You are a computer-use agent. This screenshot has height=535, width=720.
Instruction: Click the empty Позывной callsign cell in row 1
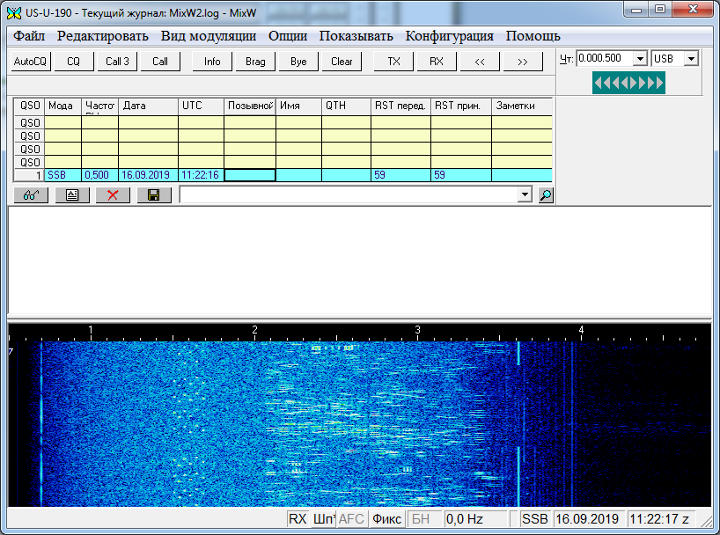tap(250, 175)
